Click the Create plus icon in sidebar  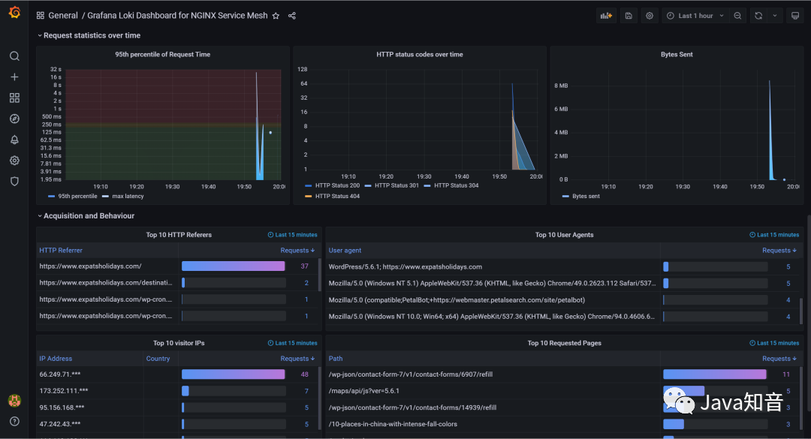[14, 77]
